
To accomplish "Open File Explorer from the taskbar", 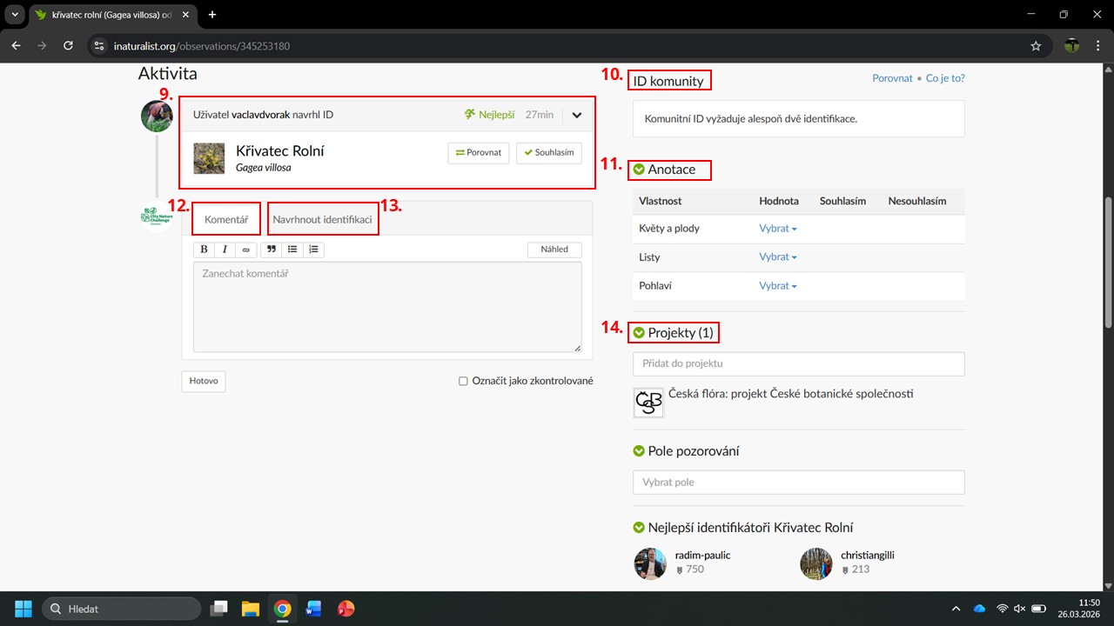I will click(251, 608).
